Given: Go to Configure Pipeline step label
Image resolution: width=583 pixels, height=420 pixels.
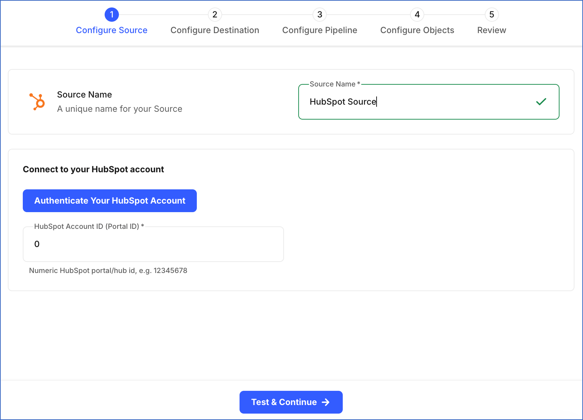Looking at the screenshot, I should [320, 30].
